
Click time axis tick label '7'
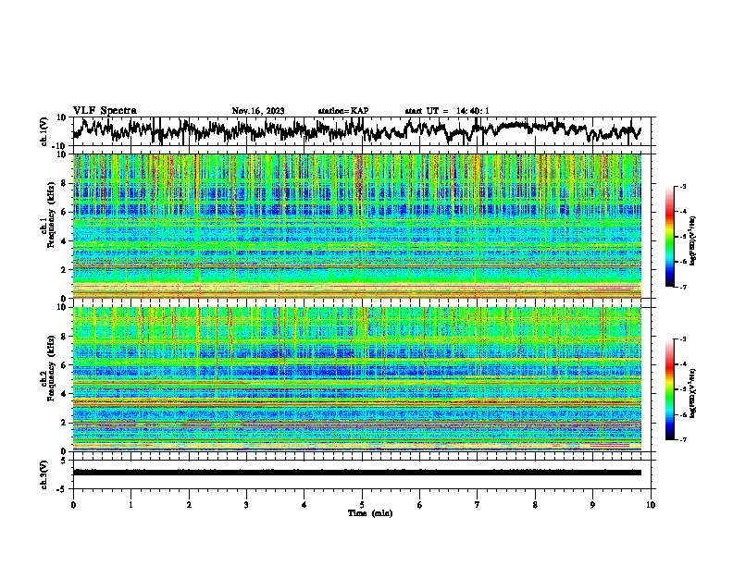pyautogui.click(x=478, y=505)
